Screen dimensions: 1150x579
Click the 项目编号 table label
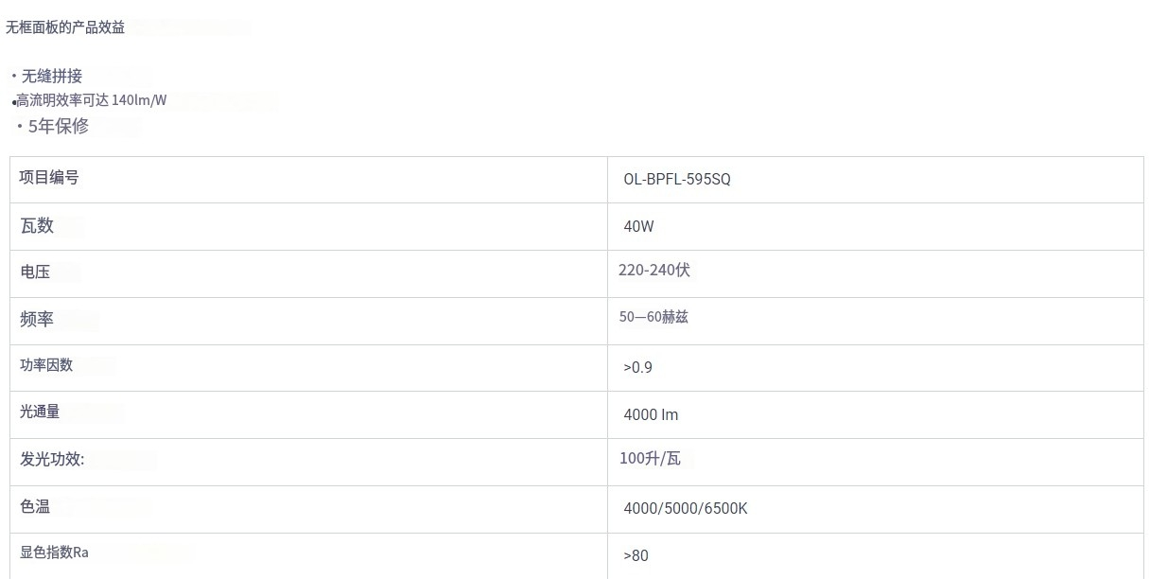point(49,178)
